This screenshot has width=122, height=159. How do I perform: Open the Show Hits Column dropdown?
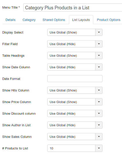[75, 90]
